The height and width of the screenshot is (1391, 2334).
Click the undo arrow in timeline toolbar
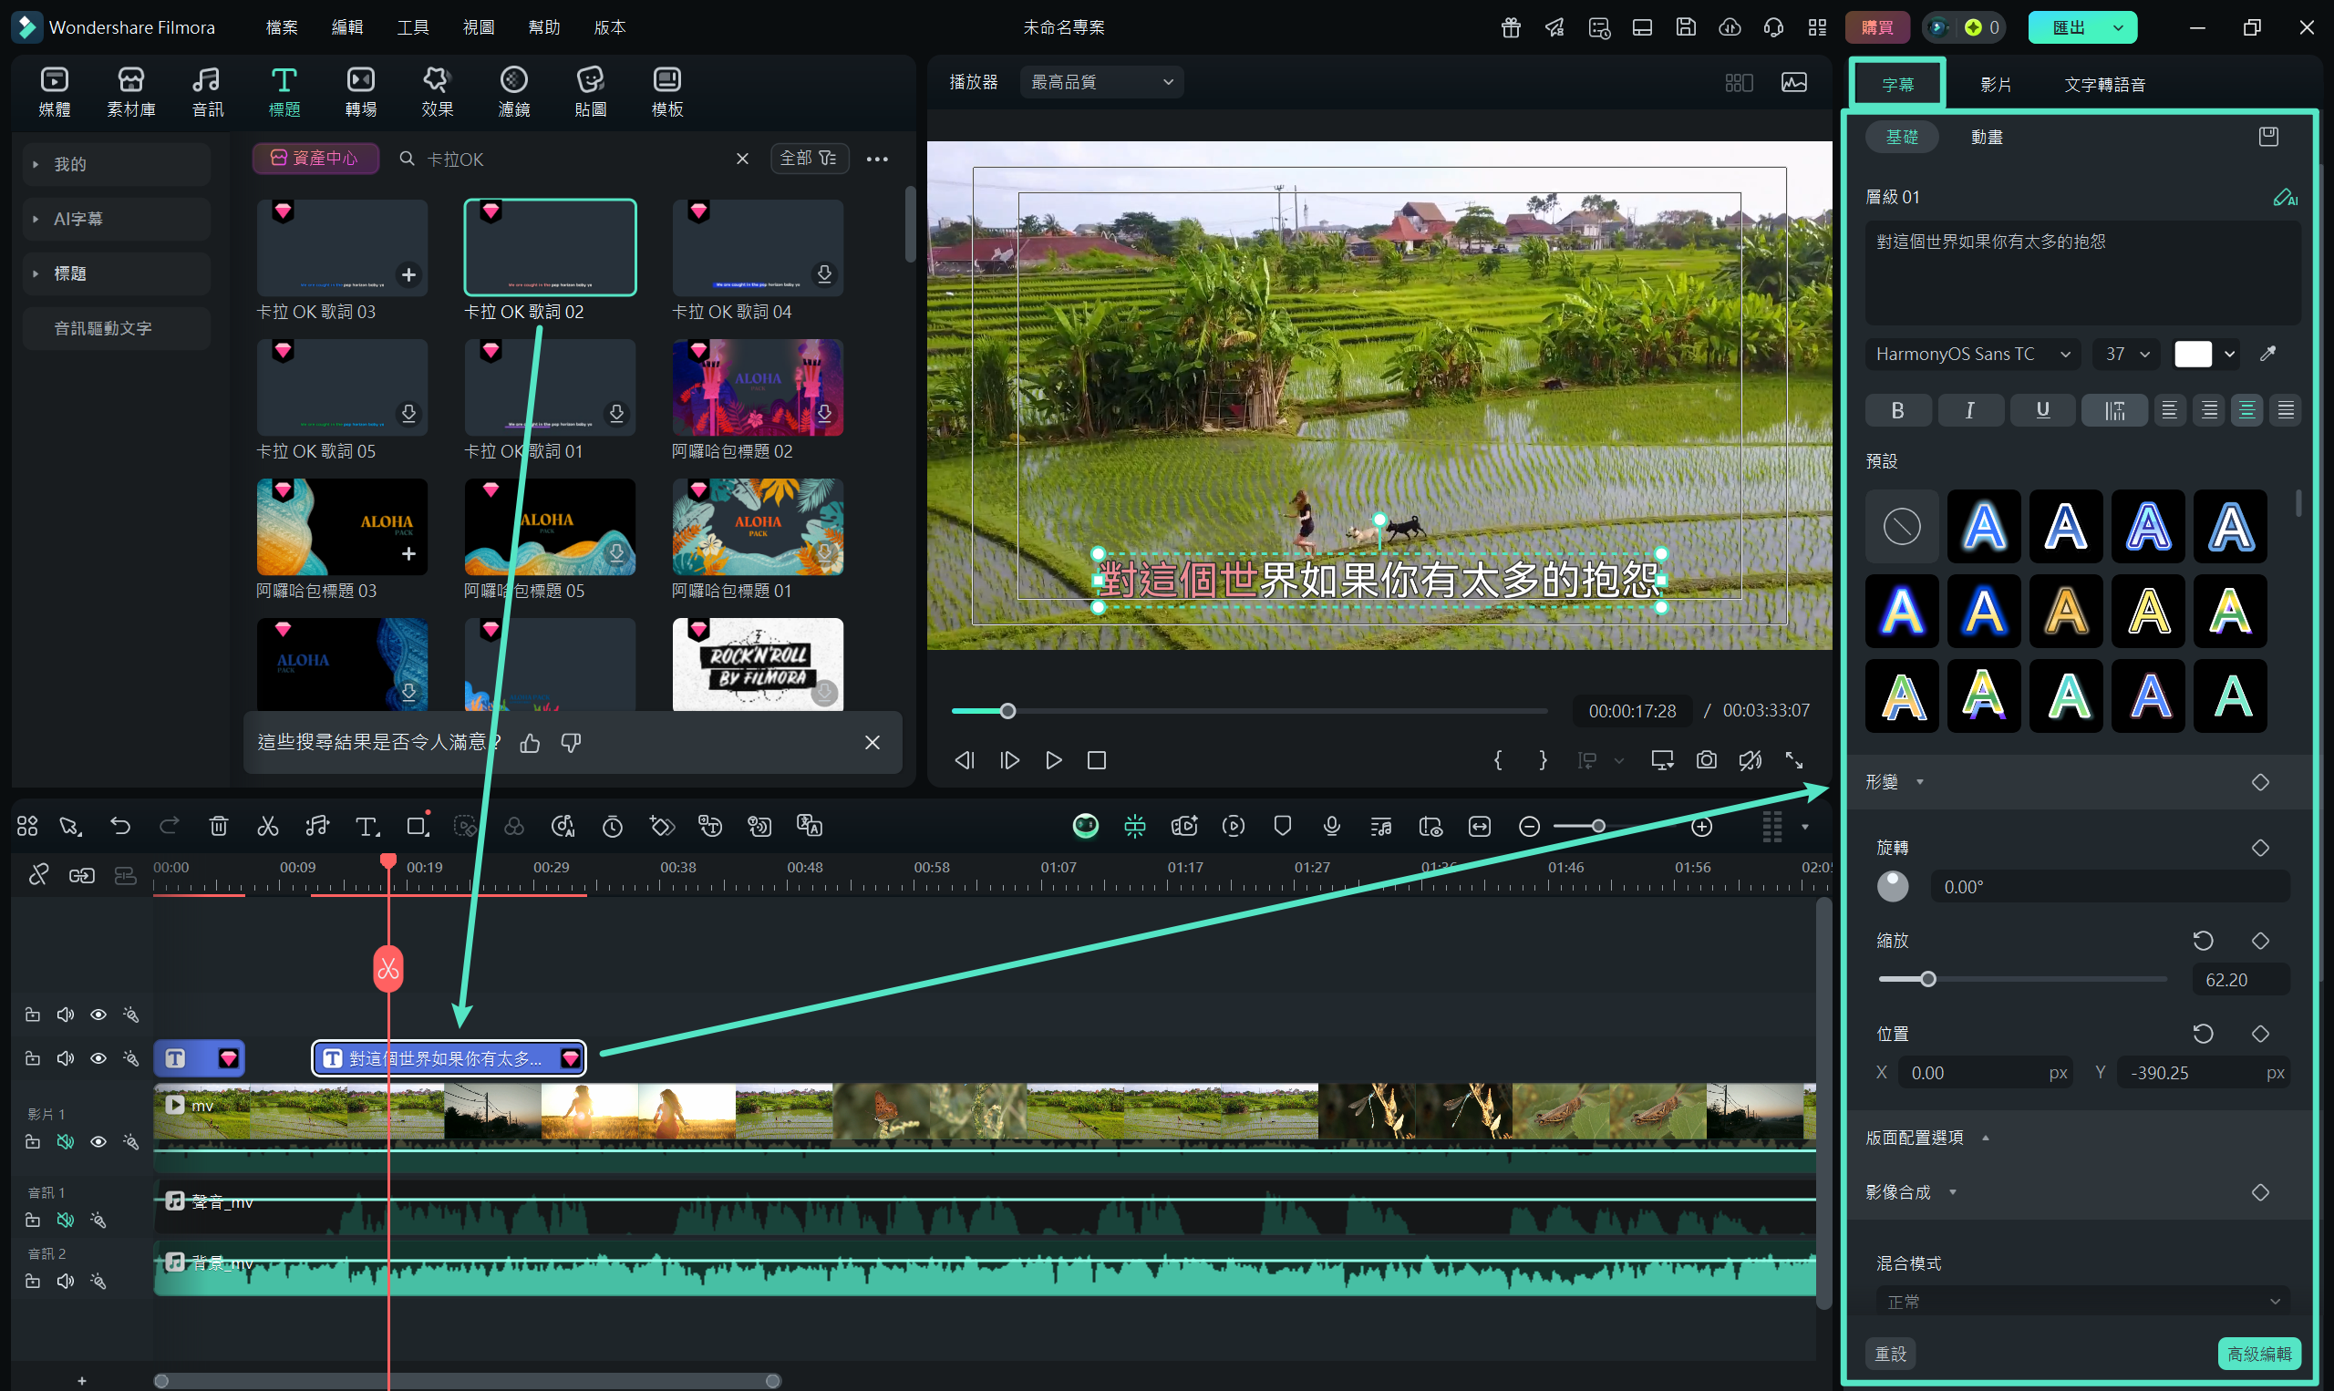click(x=120, y=826)
